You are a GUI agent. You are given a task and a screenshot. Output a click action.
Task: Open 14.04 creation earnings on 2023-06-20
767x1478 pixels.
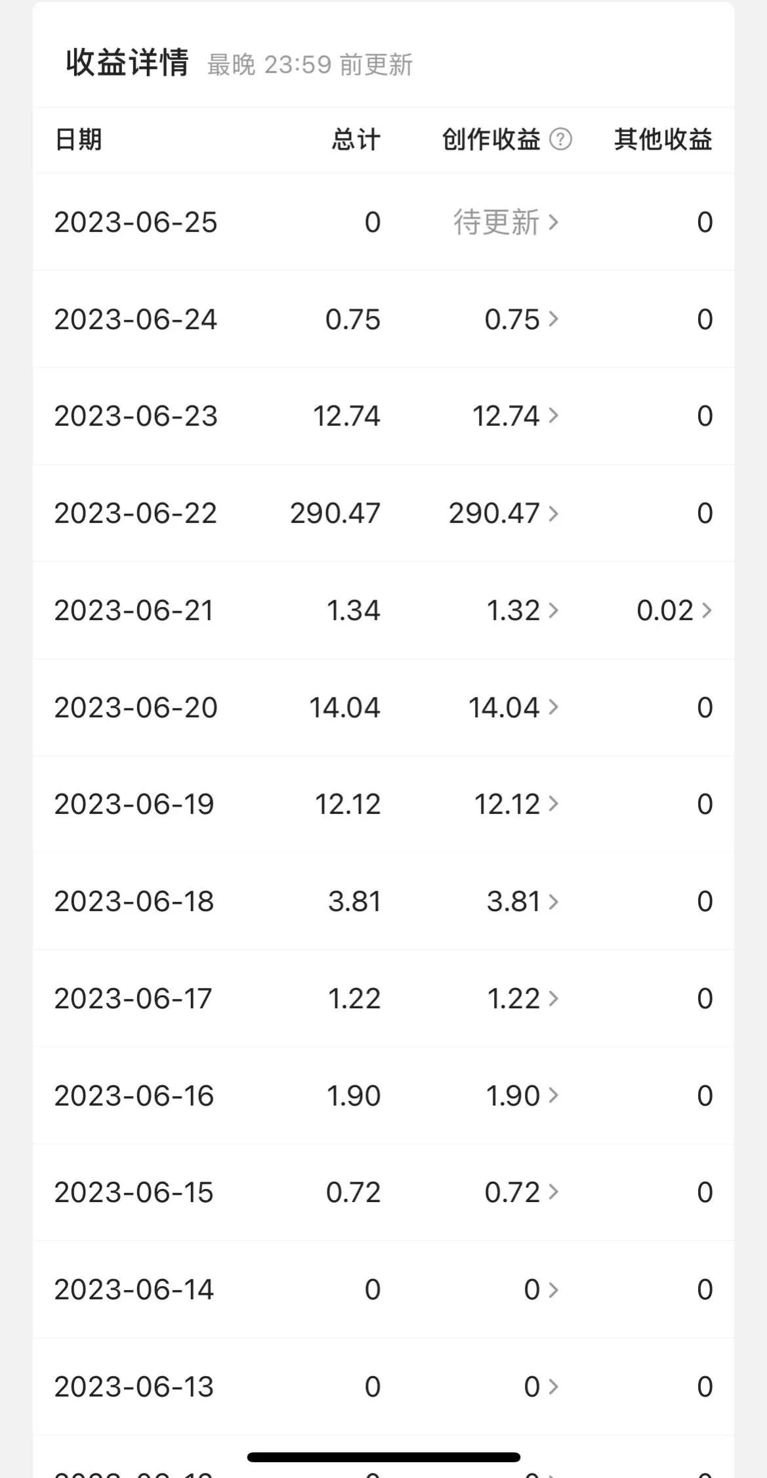click(512, 707)
